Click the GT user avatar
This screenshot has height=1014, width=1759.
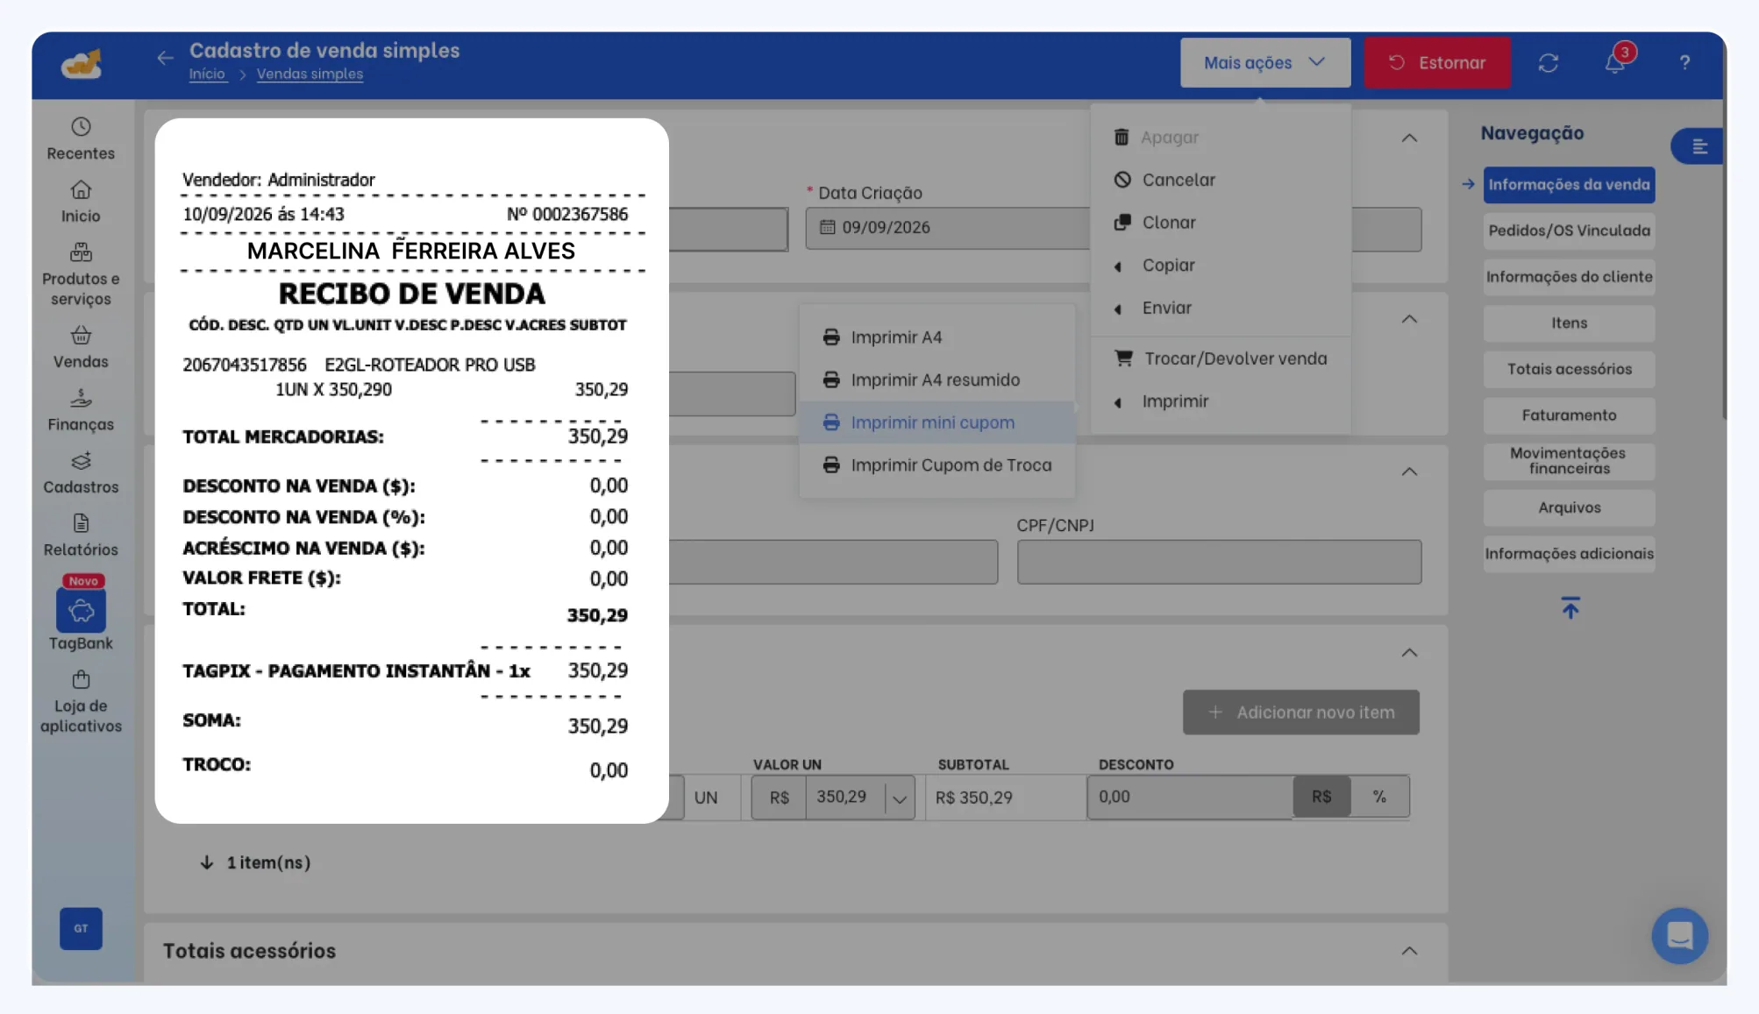tap(81, 928)
